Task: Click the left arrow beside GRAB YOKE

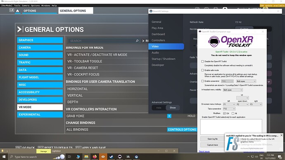Action: 169,116
